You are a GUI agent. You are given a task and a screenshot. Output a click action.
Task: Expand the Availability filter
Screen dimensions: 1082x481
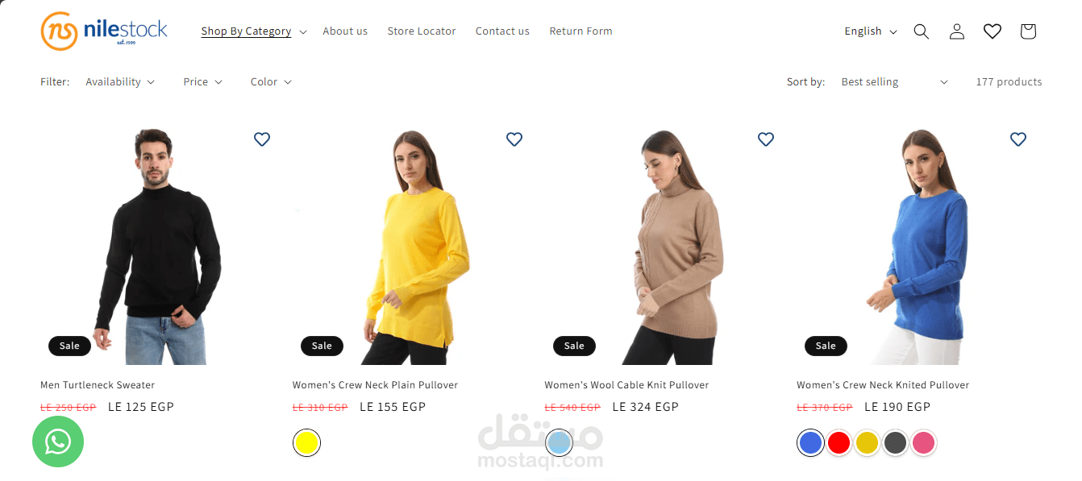click(120, 82)
